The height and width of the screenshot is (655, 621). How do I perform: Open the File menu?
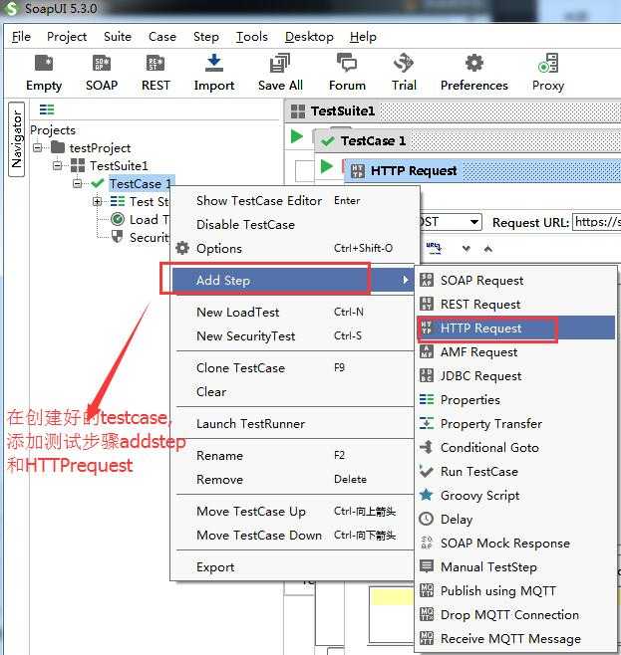pos(21,37)
